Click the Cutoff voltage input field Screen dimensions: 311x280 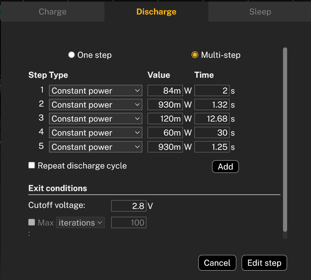pyautogui.click(x=129, y=206)
